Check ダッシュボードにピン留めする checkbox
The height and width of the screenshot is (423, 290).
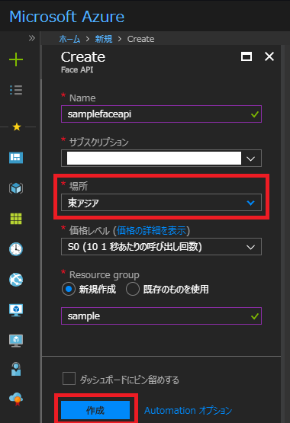point(69,379)
